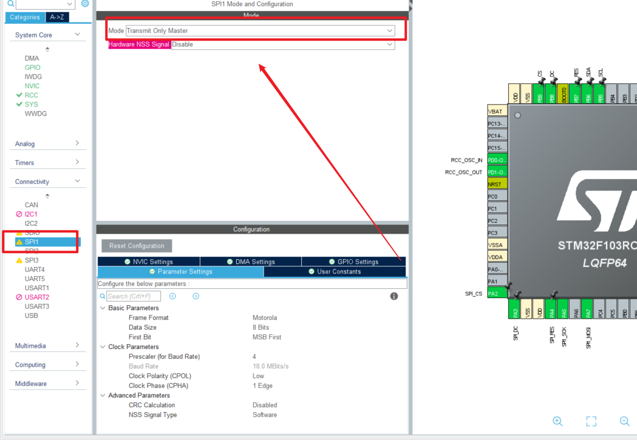Click the search magnifier icon in the categories panel
The image size is (637, 440).
11,4
